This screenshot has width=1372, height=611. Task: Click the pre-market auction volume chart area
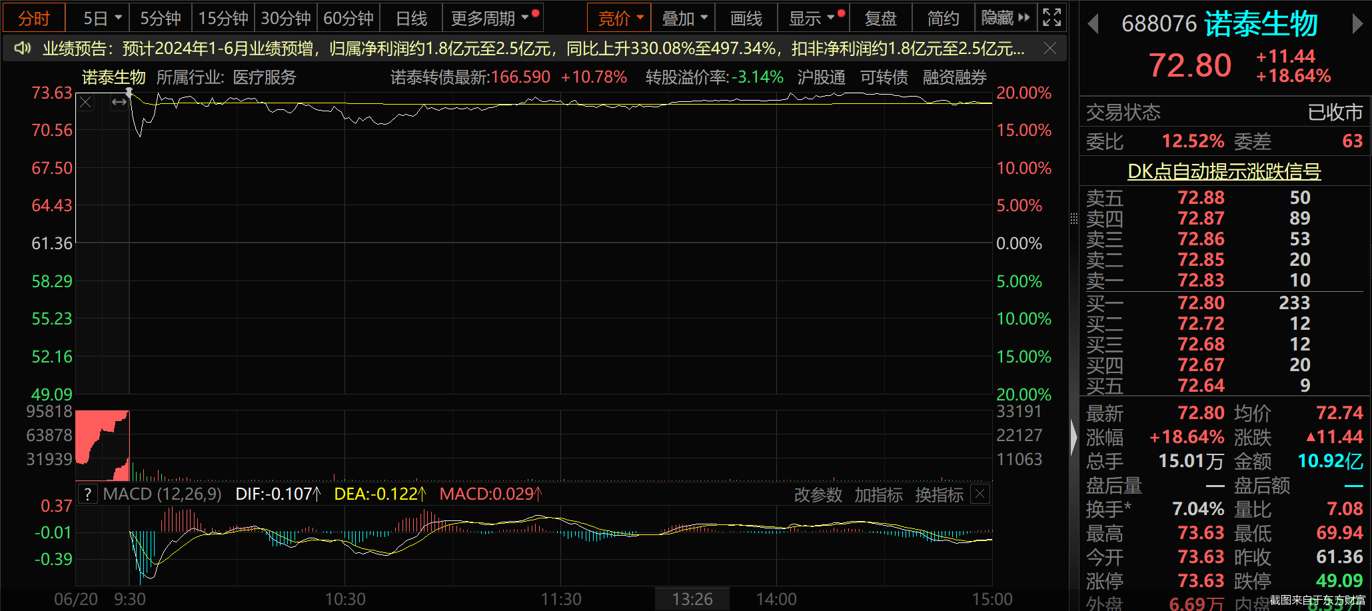click(x=102, y=446)
